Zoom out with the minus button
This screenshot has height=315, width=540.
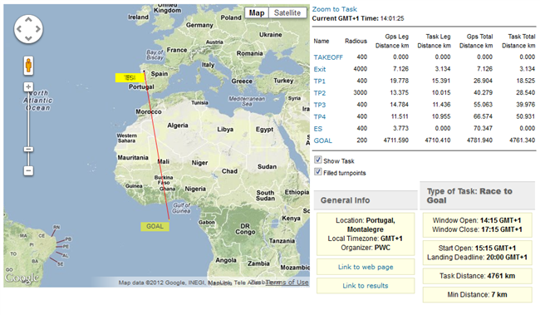tap(28, 170)
